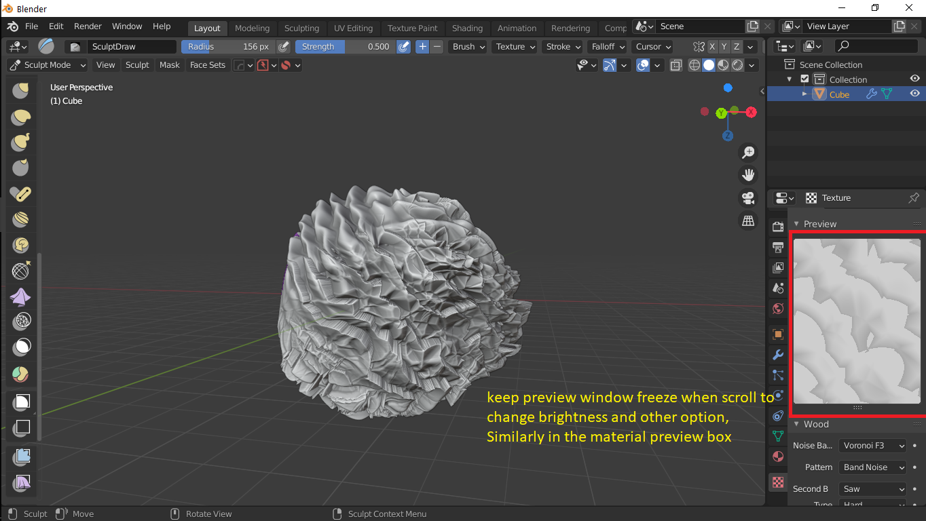Viewport: 926px width, 521px height.
Task: Expand the Cube object in outliner
Action: click(x=805, y=94)
